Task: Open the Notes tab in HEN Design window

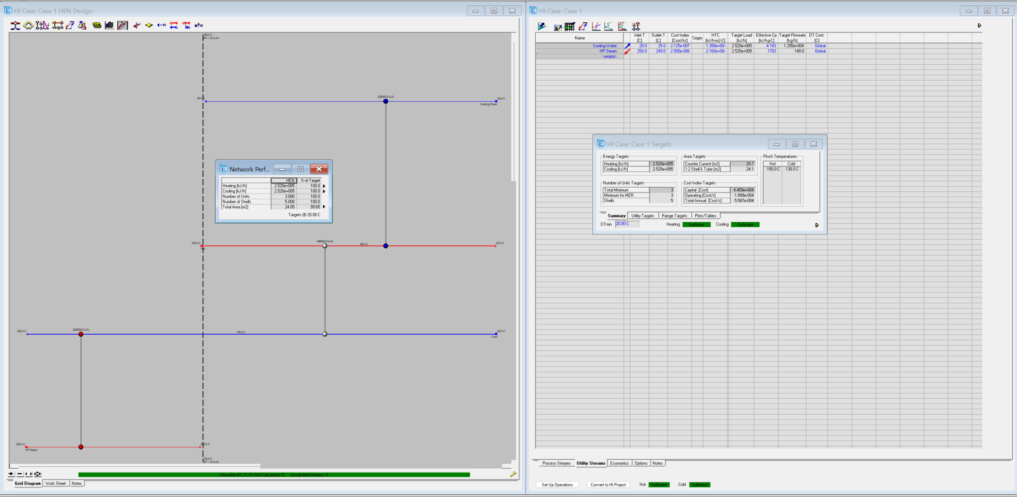Action: 76,483
